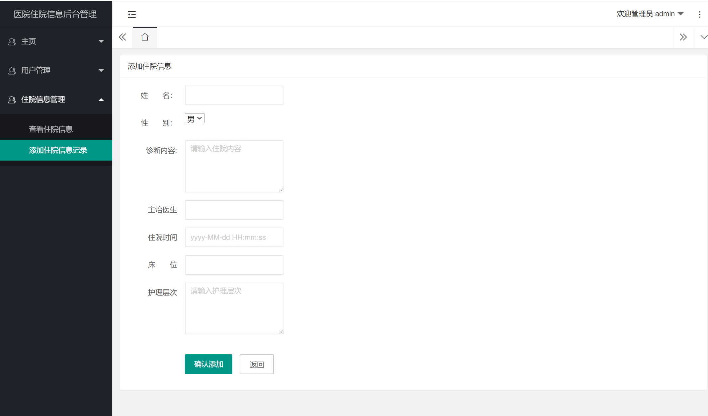Focus the 诊断内容 textarea
Viewport: 708px width, 416px height.
click(234, 166)
